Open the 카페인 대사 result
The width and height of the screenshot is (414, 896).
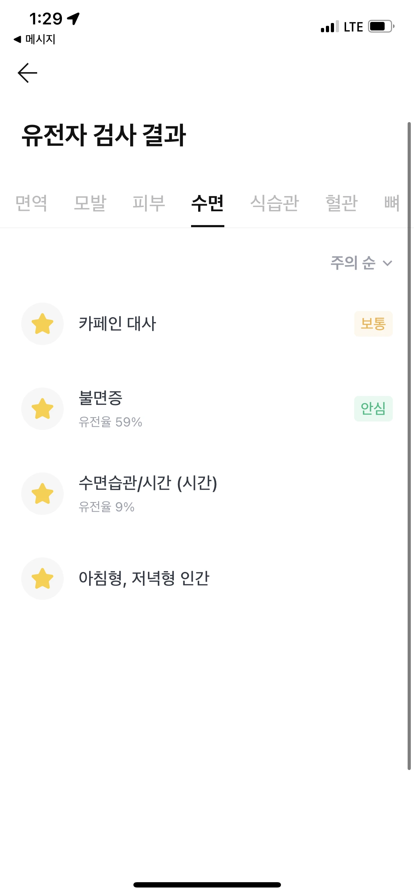pos(207,324)
